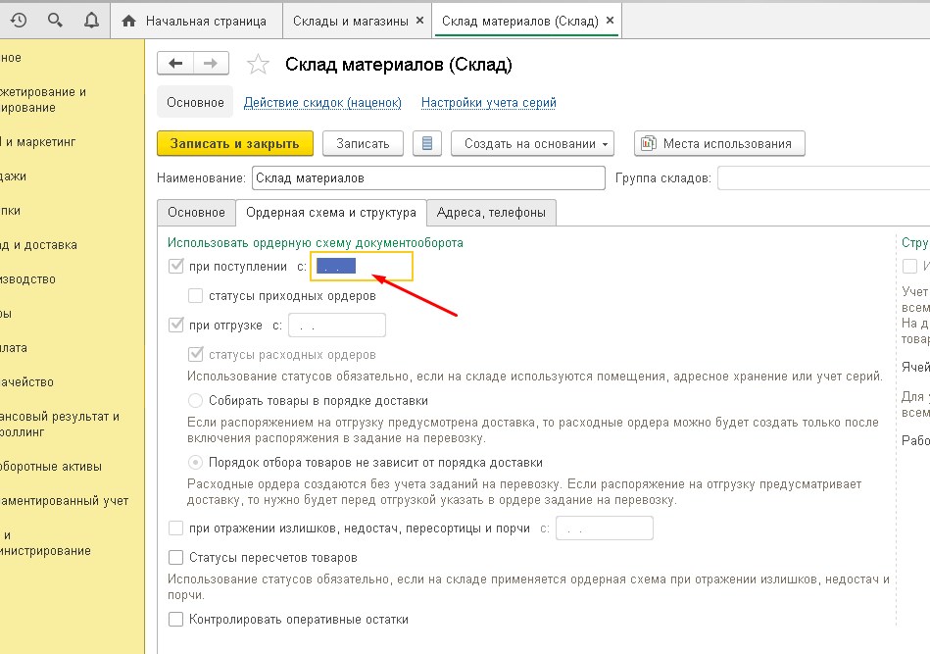
Task: Open Действие скидок (наценок) link
Action: tap(322, 103)
